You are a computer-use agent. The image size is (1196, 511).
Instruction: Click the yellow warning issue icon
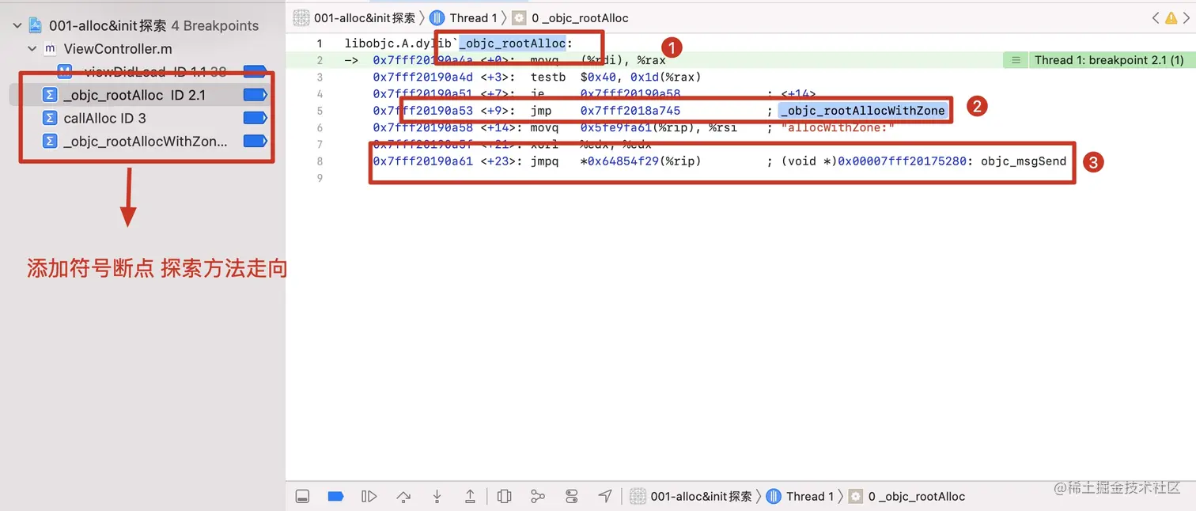click(1171, 17)
